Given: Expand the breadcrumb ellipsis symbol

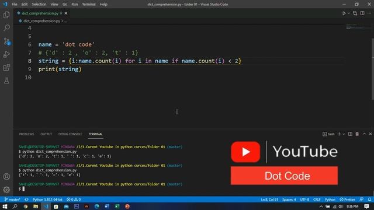Looking at the screenshot, I should (x=66, y=21).
